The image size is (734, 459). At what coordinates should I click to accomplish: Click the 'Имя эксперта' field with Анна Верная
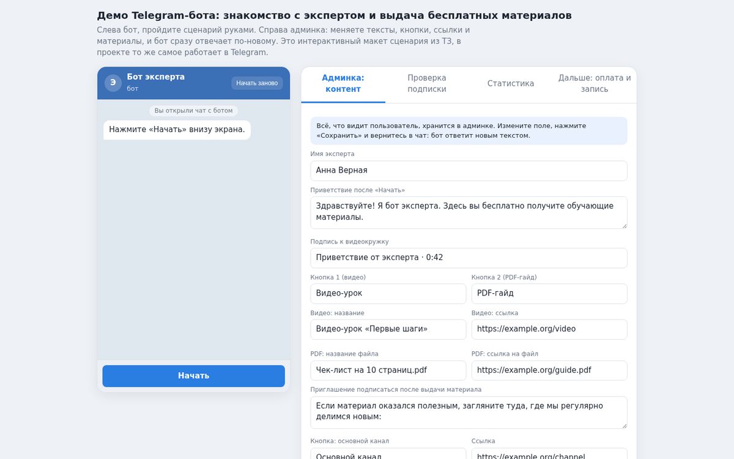point(469,171)
